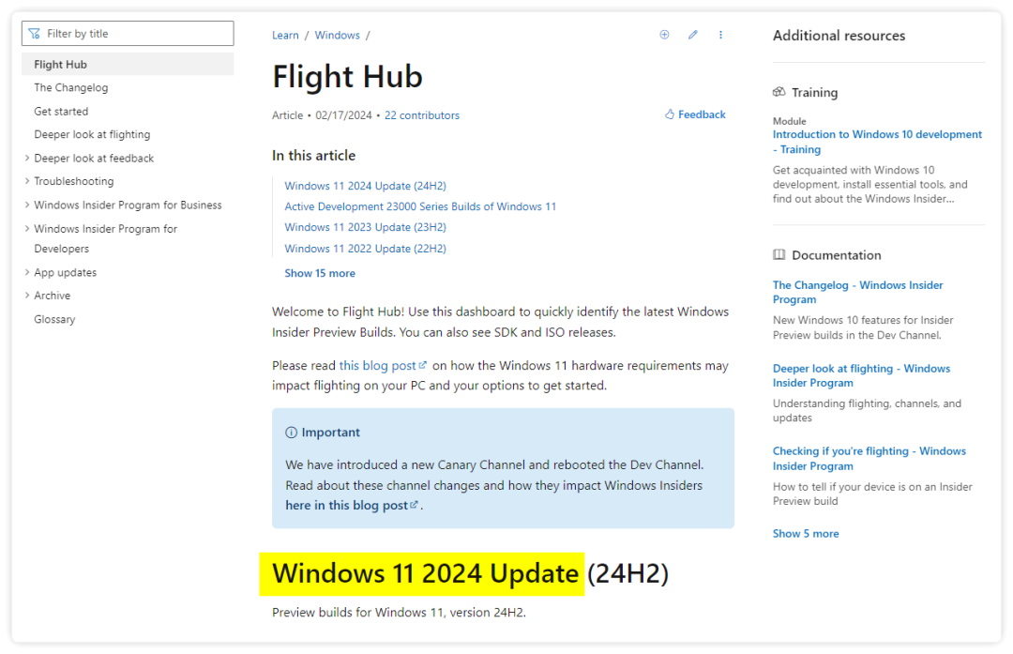1013x654 pixels.
Task: Open the 22 contributors link
Action: [x=422, y=115]
